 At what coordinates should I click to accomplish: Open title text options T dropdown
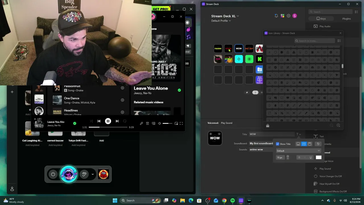pos(299,134)
